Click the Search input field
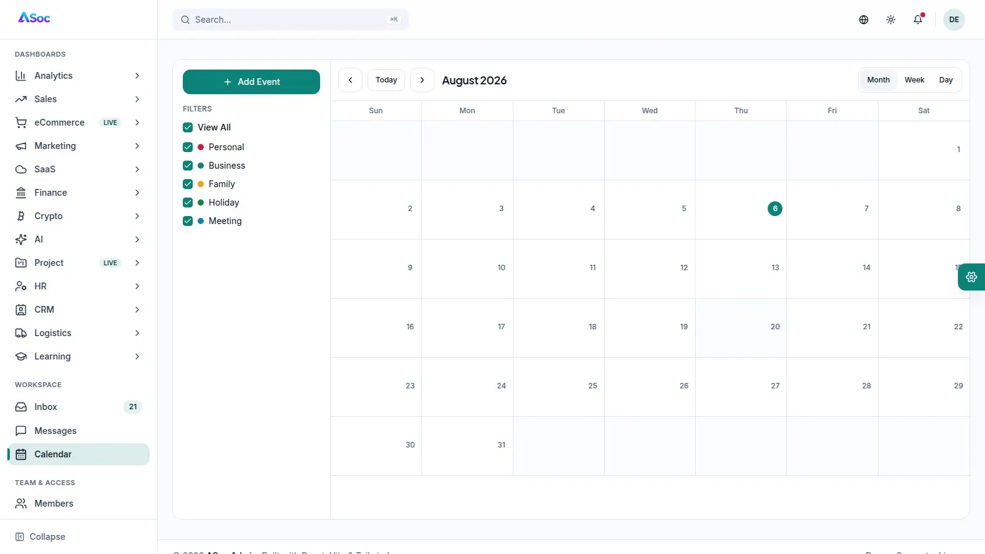The width and height of the screenshot is (985, 554). [x=291, y=20]
